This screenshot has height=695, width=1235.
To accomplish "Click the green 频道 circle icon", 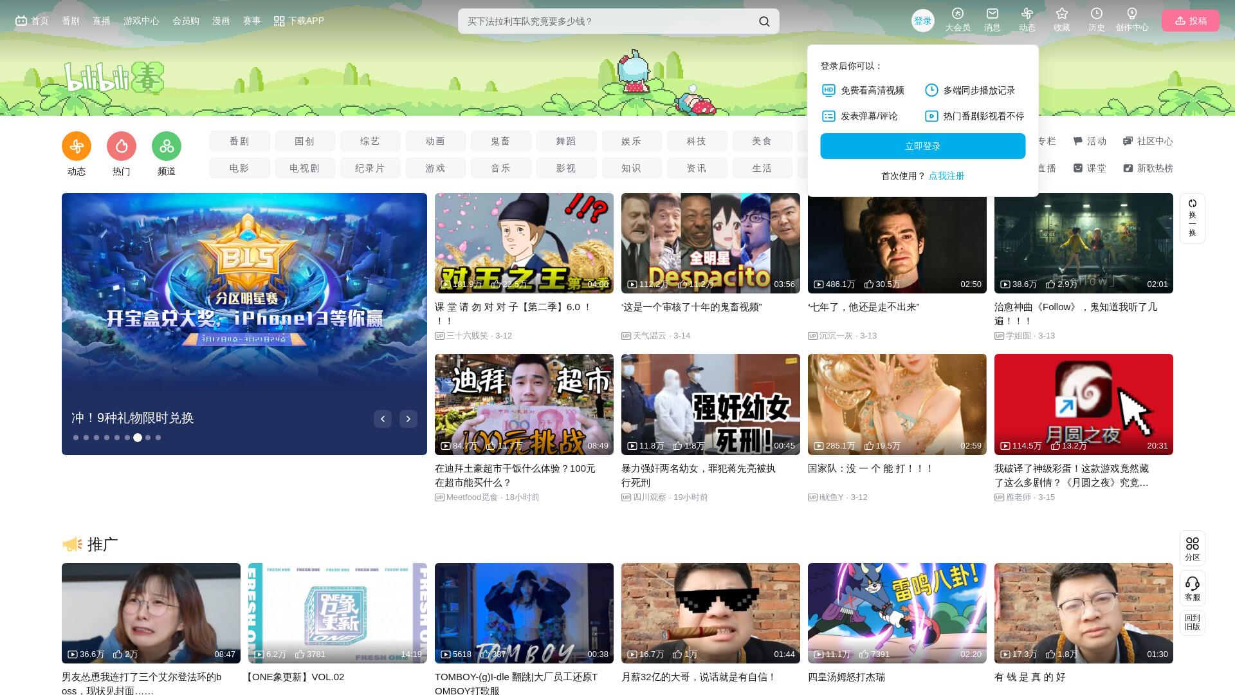I will [x=167, y=146].
